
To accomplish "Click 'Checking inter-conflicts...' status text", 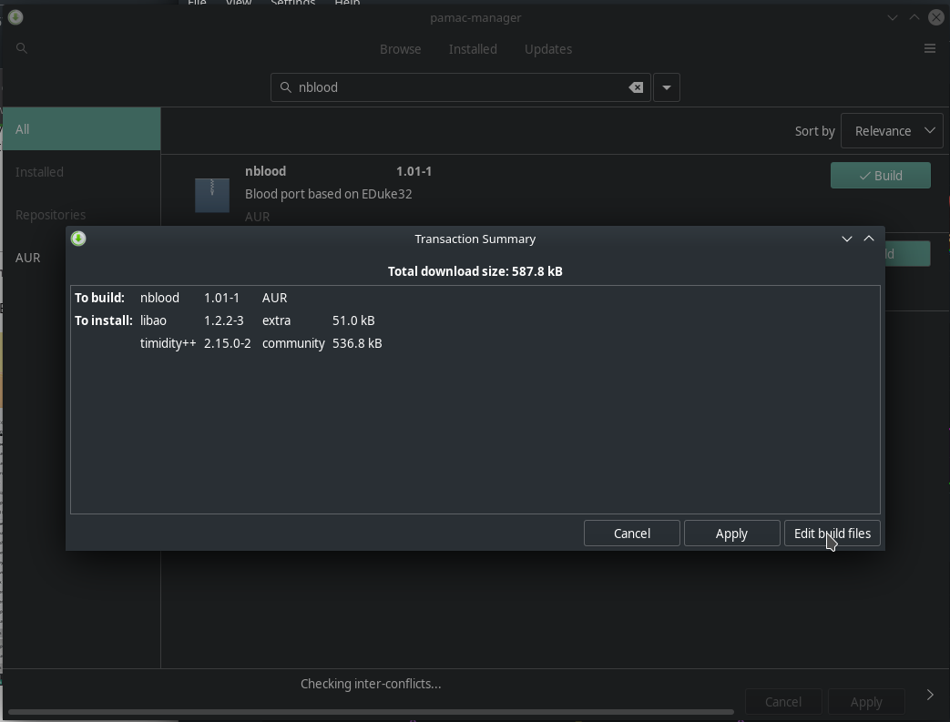I will (371, 684).
